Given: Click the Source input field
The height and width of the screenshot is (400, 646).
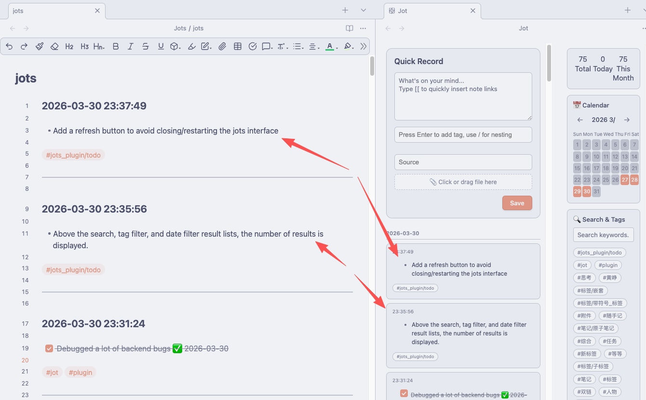Looking at the screenshot, I should tap(463, 162).
